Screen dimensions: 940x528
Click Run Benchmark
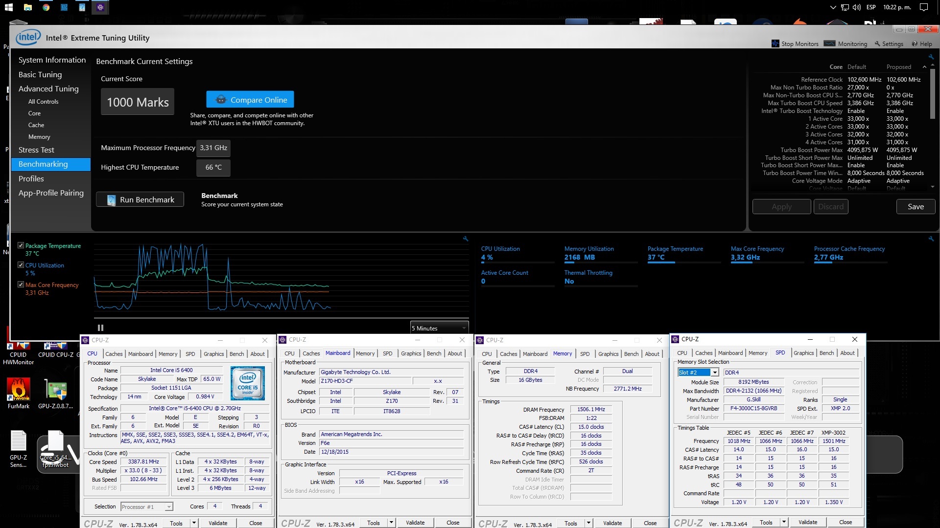pos(140,199)
